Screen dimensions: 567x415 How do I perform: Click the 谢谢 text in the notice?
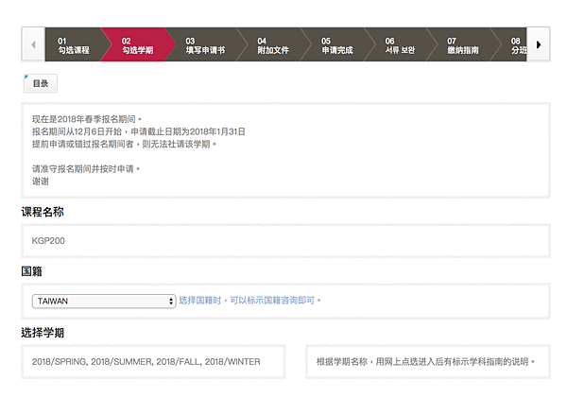coord(41,182)
